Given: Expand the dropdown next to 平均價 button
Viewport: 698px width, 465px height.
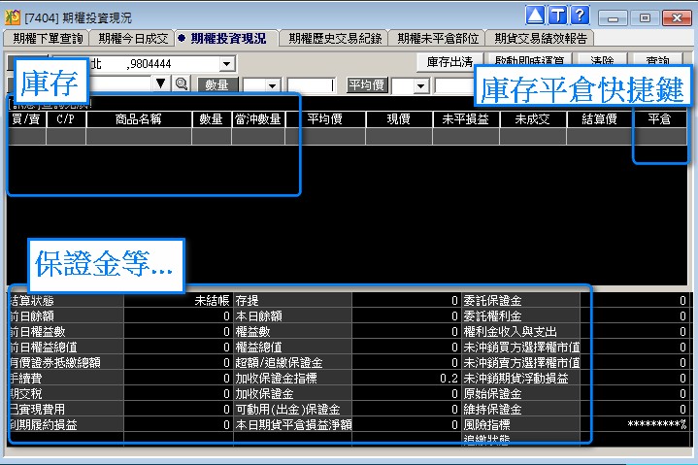Looking at the screenshot, I should [420, 85].
